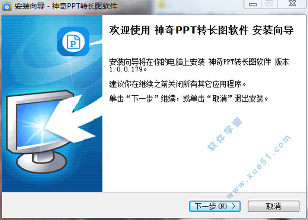Click the 下一步(N) button
The height and width of the screenshot is (220, 308).
[215, 206]
